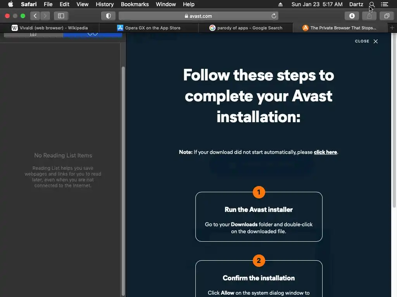Open the Edit menu

[64, 4]
